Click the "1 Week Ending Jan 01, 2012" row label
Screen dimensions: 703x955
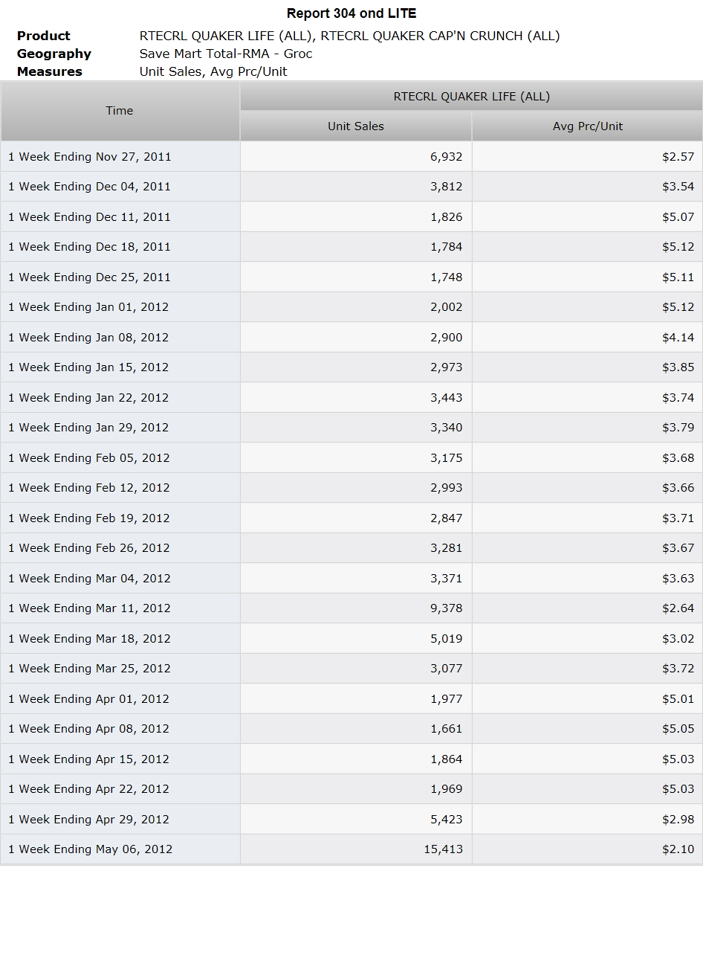[x=88, y=307]
